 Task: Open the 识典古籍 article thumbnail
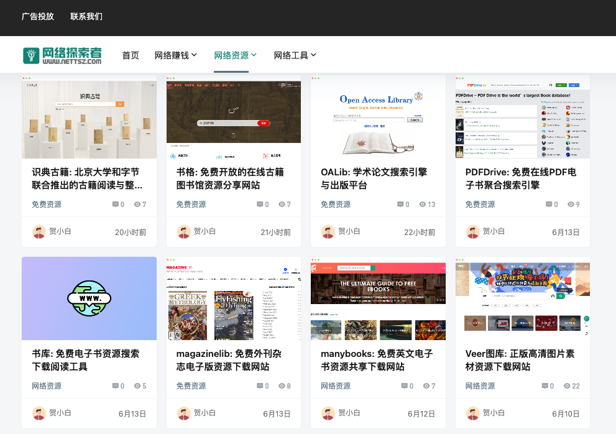[x=89, y=117]
